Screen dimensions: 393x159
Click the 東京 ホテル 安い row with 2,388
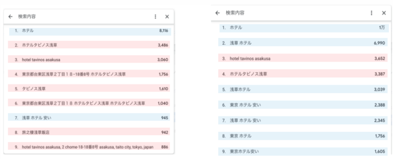coord(303,105)
